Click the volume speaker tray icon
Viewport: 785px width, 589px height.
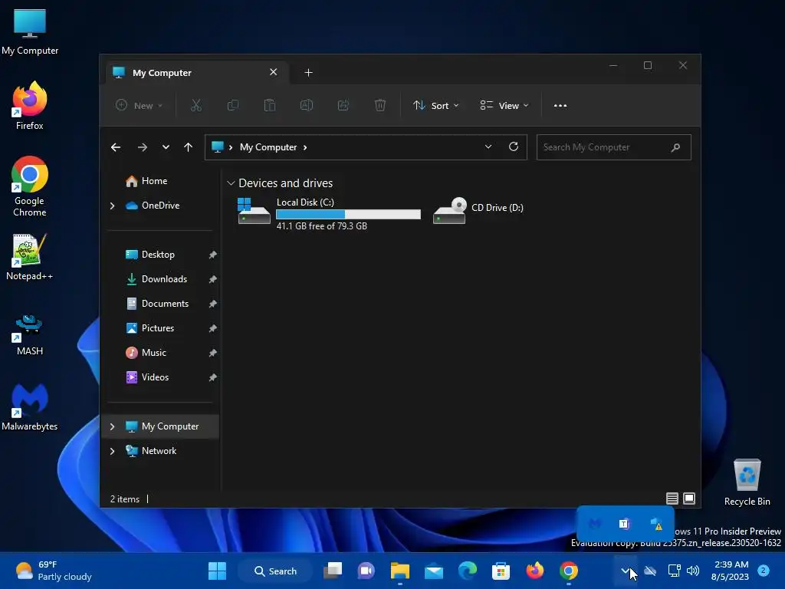(x=693, y=571)
